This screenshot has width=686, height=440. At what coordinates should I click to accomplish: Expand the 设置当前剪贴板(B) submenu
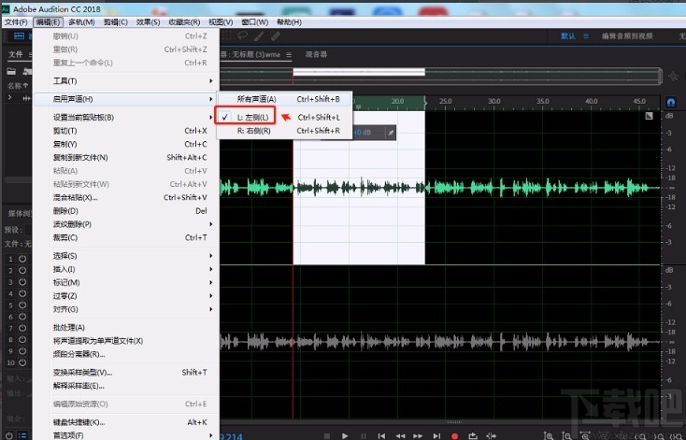(x=126, y=117)
